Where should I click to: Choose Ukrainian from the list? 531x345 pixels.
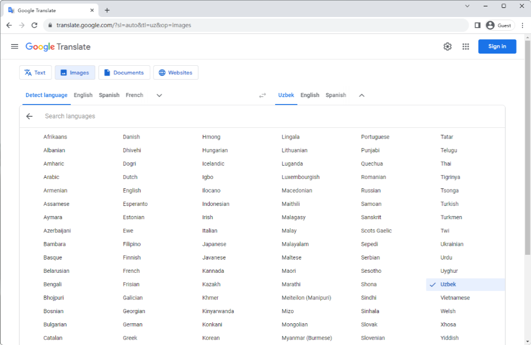pos(452,244)
